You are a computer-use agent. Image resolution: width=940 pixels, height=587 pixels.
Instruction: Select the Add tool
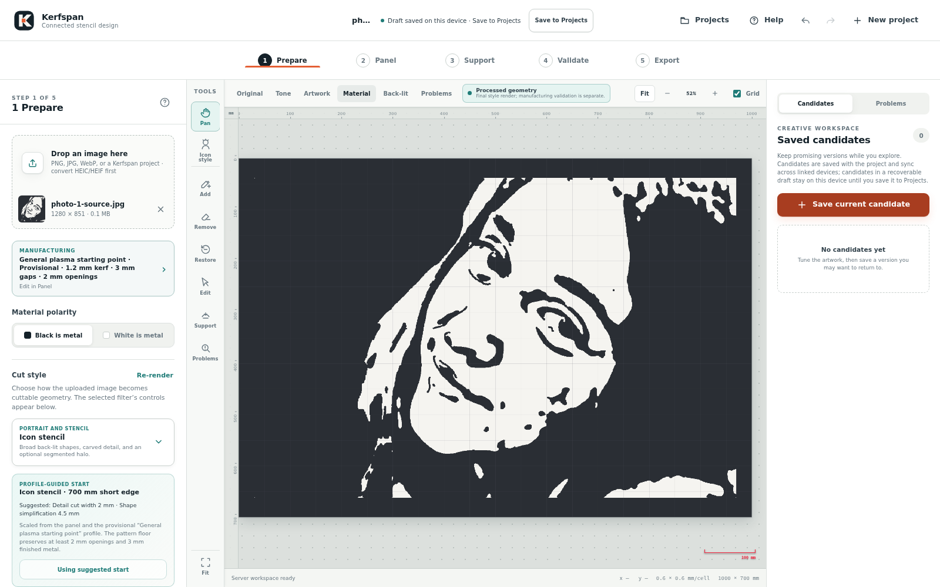[x=205, y=188]
